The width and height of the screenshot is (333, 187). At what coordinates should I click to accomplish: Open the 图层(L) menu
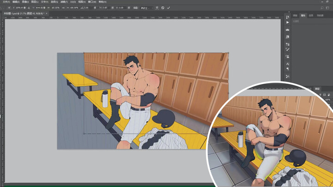tap(35, 2)
